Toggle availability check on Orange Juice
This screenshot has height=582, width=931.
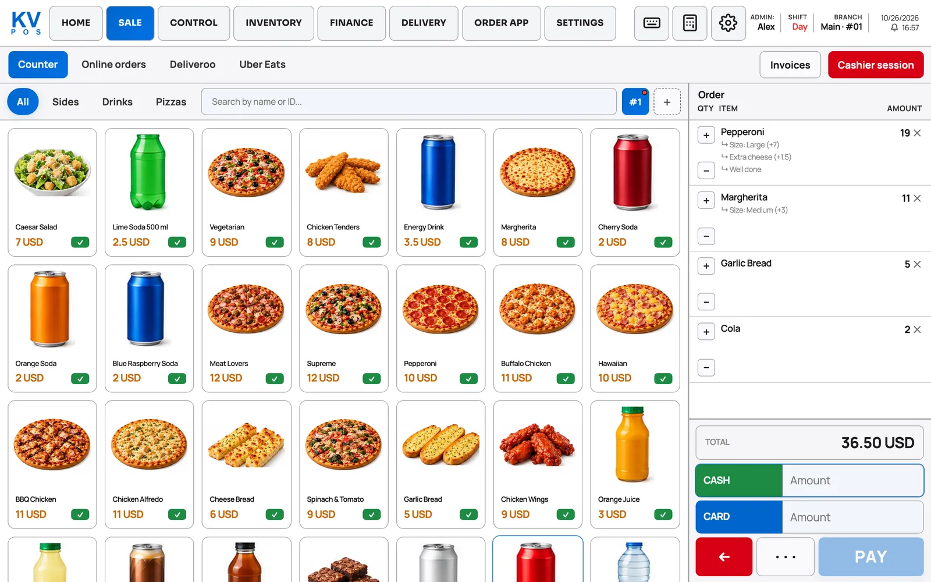click(663, 514)
